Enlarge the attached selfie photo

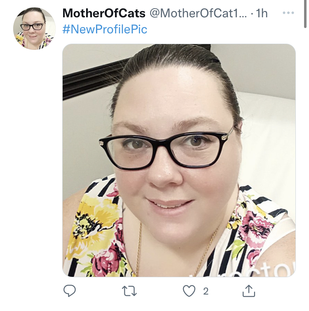pyautogui.click(x=179, y=160)
